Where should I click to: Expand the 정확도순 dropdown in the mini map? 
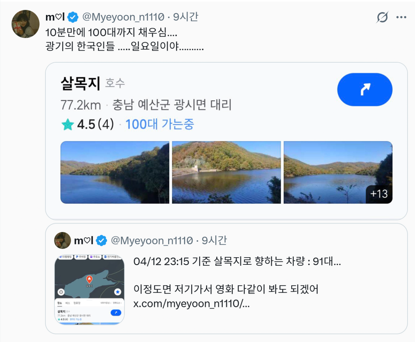pyautogui.click(x=117, y=303)
